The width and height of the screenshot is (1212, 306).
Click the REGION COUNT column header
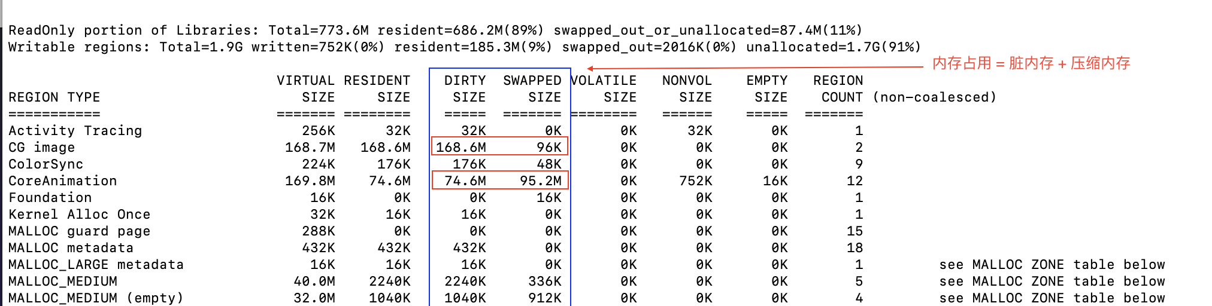pos(838,88)
